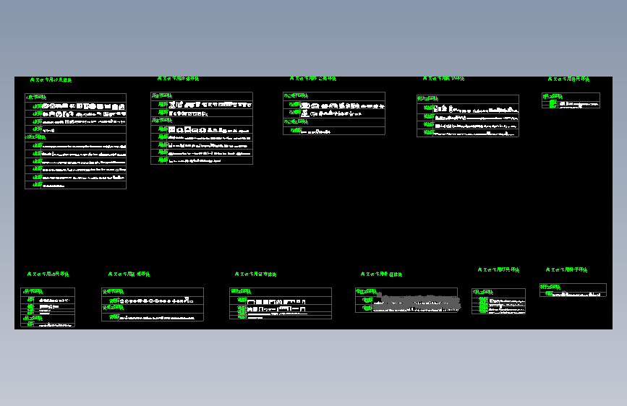Select the five-row table in the top middle
627x406 pixels.
(x=334, y=113)
